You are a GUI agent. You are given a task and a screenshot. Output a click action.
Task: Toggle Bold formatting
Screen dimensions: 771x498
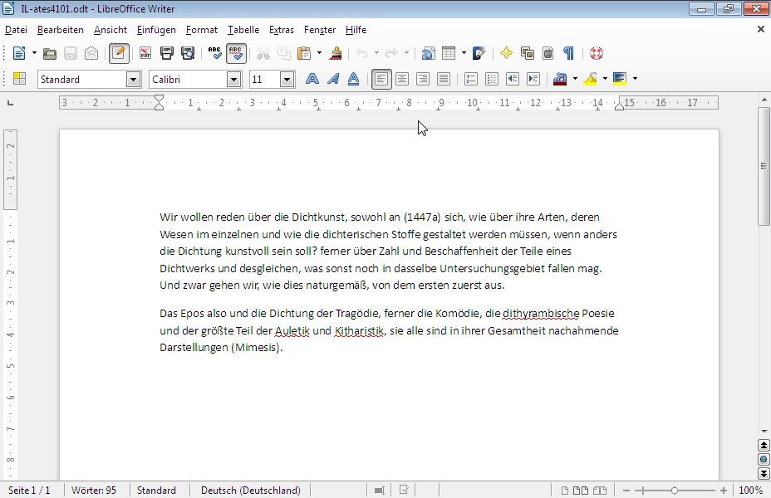(312, 79)
